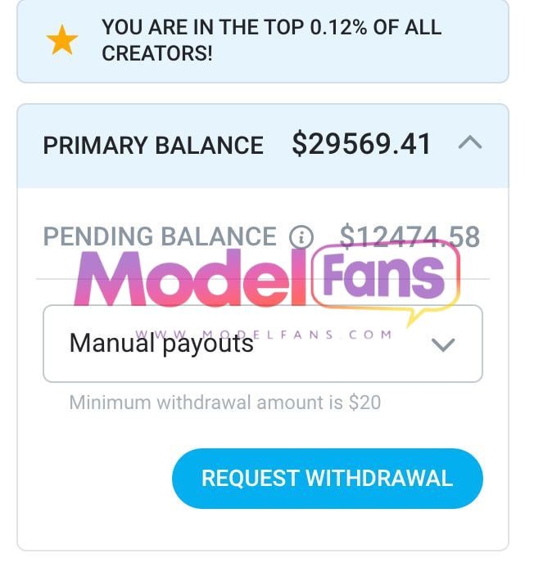This screenshot has height=576, width=534.
Task: Expand the Manual payouts dropdown arrow
Action: coord(443,345)
